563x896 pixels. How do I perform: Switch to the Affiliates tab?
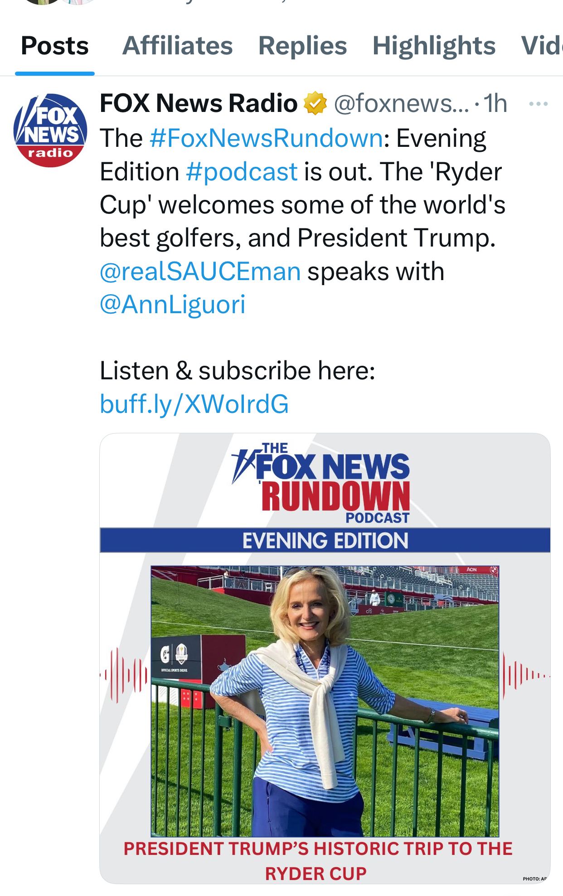pos(178,46)
